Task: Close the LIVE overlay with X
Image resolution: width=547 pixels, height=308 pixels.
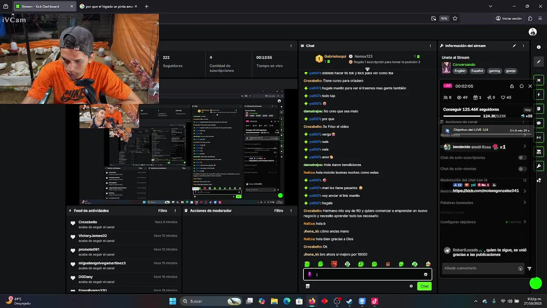Action: (x=530, y=86)
